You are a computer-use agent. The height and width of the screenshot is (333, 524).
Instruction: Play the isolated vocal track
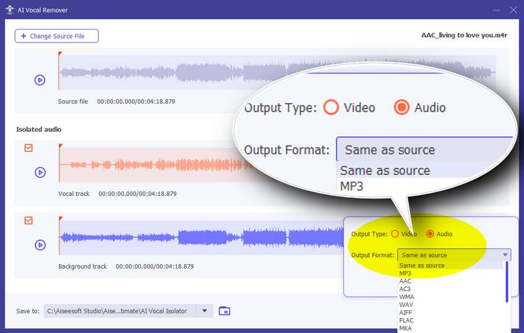coord(40,172)
